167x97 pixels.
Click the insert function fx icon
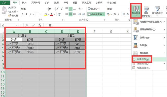click(x=40, y=25)
